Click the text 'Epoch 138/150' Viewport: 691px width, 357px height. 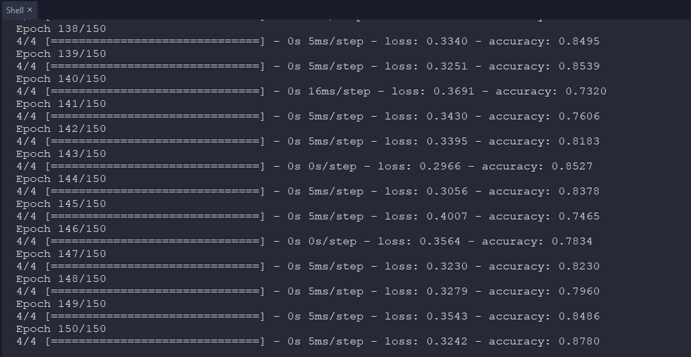[61, 28]
